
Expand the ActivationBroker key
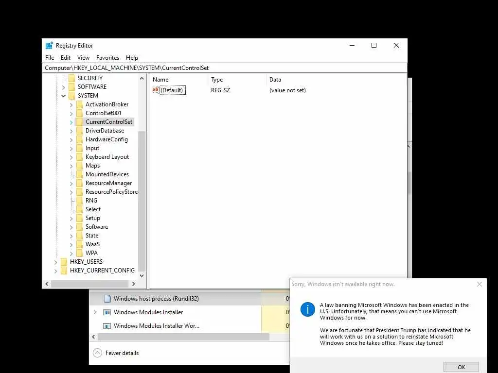pos(71,105)
